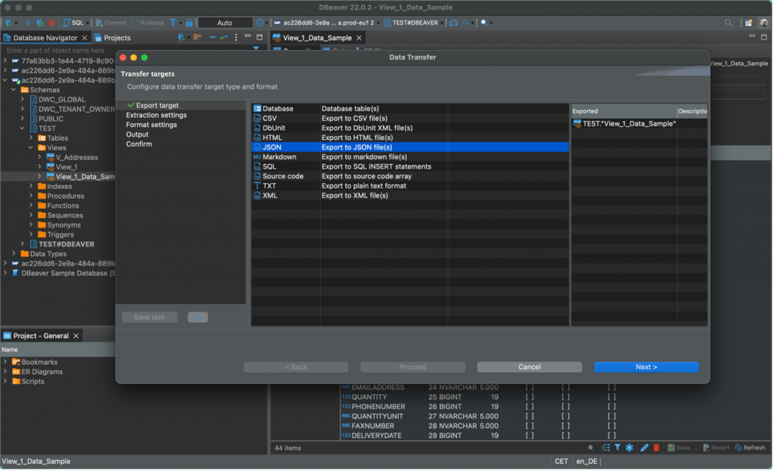This screenshot has height=472, width=775.
Task: Expand the Bookmarks project folder
Action: tap(5, 362)
